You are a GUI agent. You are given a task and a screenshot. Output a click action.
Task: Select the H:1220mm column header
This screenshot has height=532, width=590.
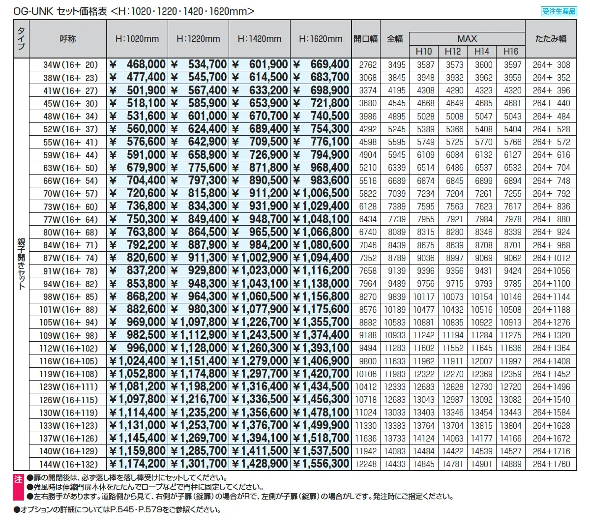click(198, 39)
